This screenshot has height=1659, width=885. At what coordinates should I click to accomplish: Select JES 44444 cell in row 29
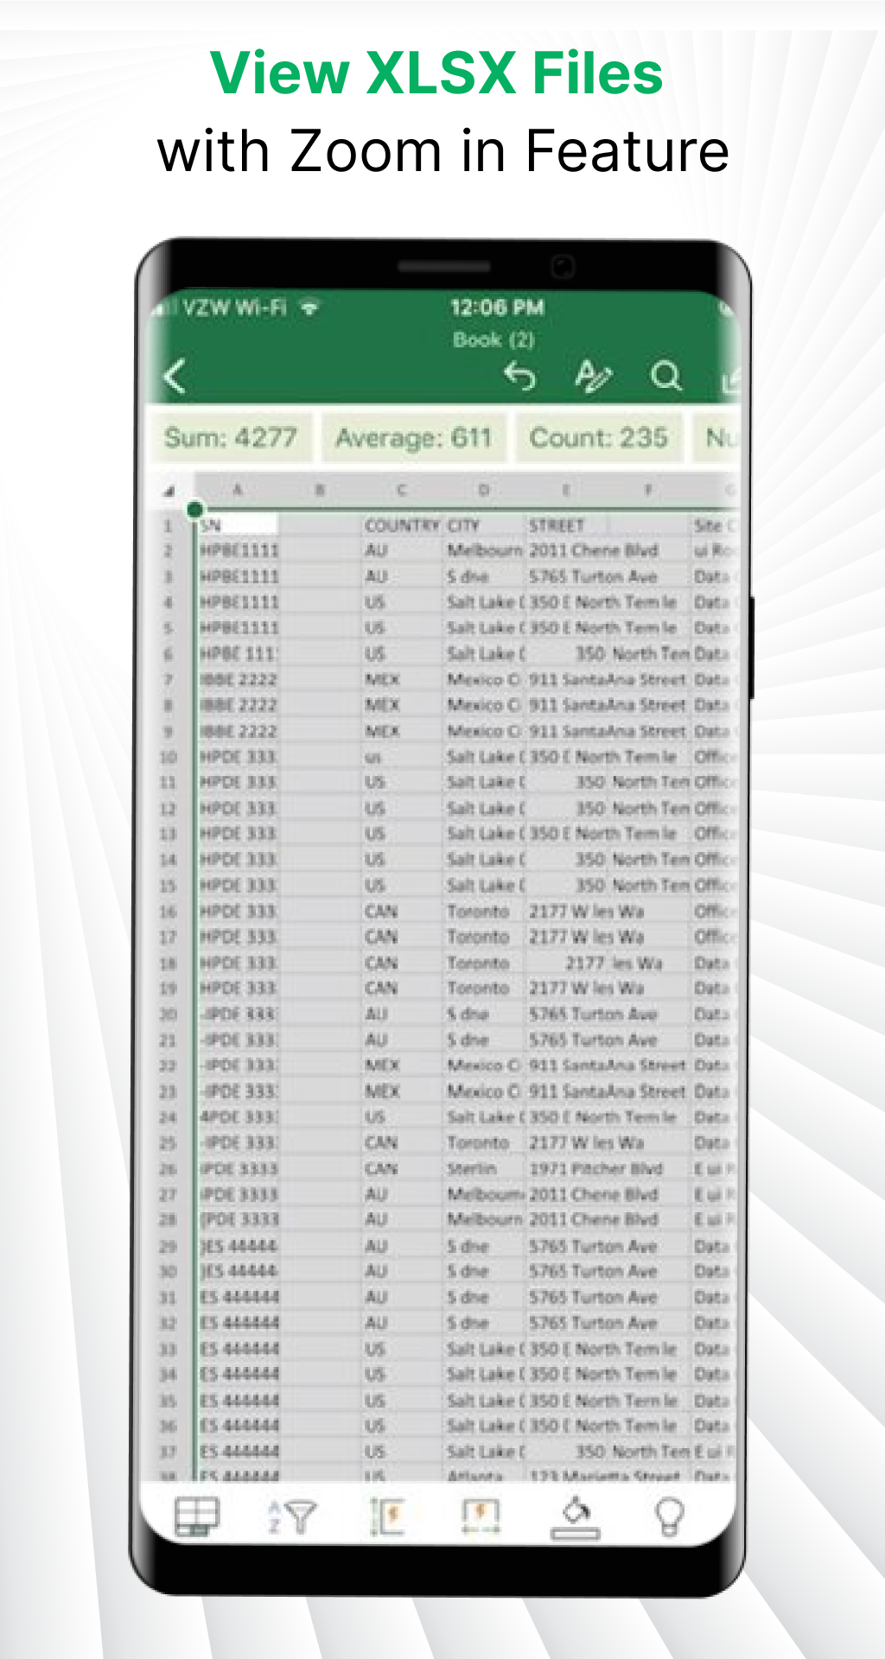pyautogui.click(x=238, y=1246)
